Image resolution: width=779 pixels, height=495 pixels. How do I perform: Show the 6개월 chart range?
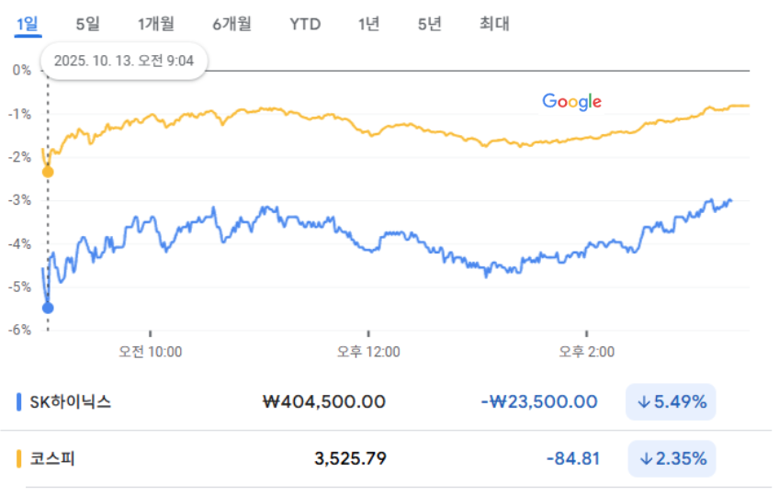coord(231,25)
